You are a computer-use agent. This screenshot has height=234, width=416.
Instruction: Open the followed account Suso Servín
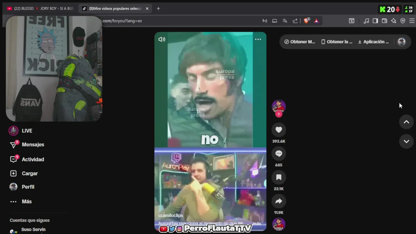[33, 230]
